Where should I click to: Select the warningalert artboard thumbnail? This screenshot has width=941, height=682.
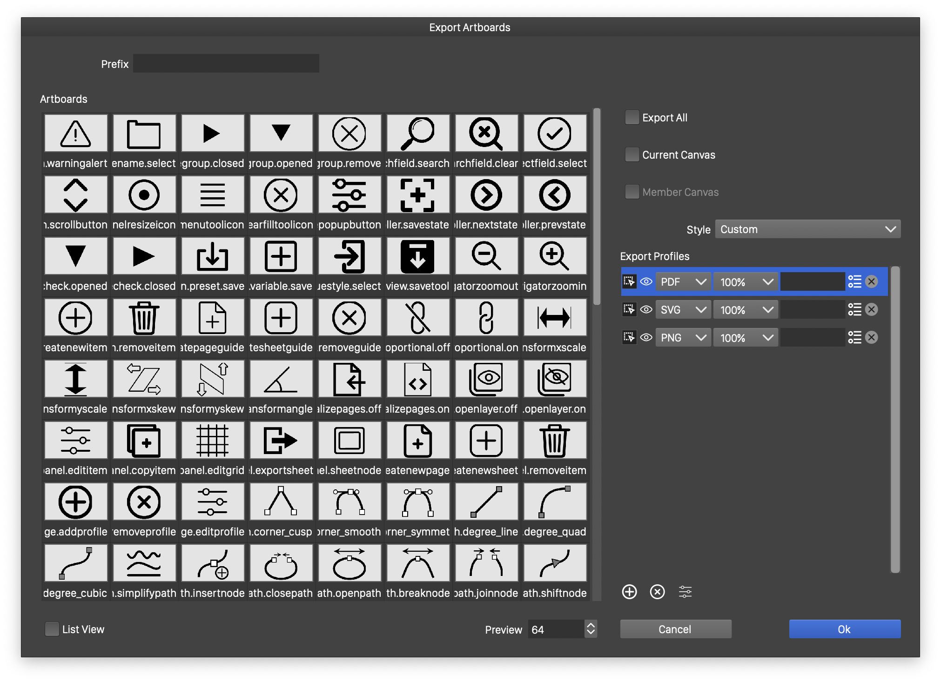pyautogui.click(x=76, y=134)
